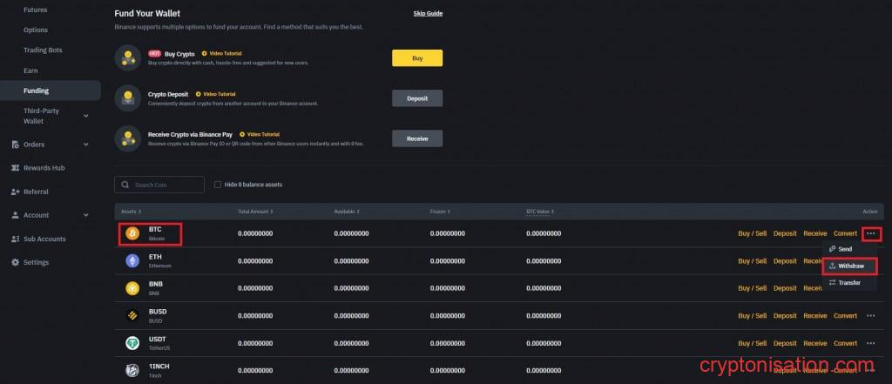Image resolution: width=892 pixels, height=384 pixels.
Task: Open Rewards Hub in the sidebar
Action: pos(44,168)
